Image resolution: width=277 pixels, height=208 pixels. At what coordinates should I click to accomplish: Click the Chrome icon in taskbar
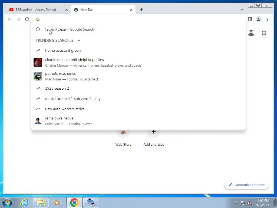(x=74, y=203)
